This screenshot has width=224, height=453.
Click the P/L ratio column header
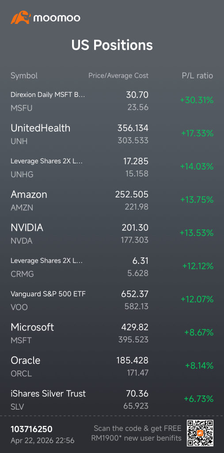(x=197, y=76)
